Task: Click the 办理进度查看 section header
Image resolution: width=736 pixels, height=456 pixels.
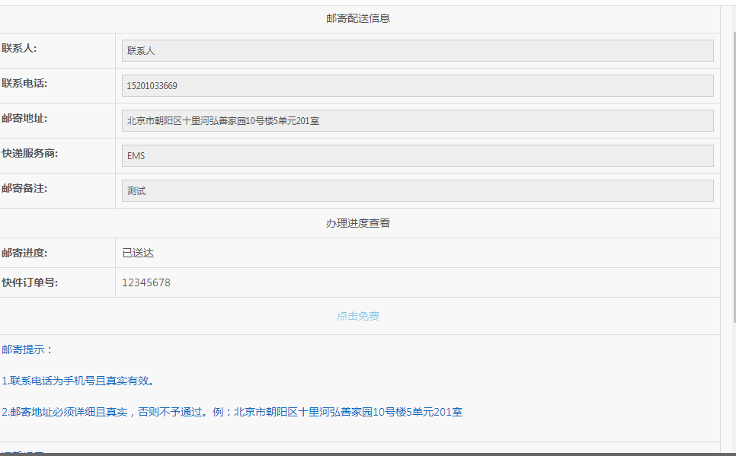Action: tap(358, 223)
